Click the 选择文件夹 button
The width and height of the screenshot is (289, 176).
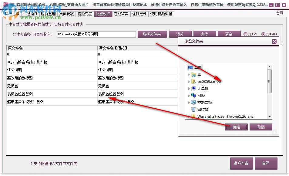[153, 34]
